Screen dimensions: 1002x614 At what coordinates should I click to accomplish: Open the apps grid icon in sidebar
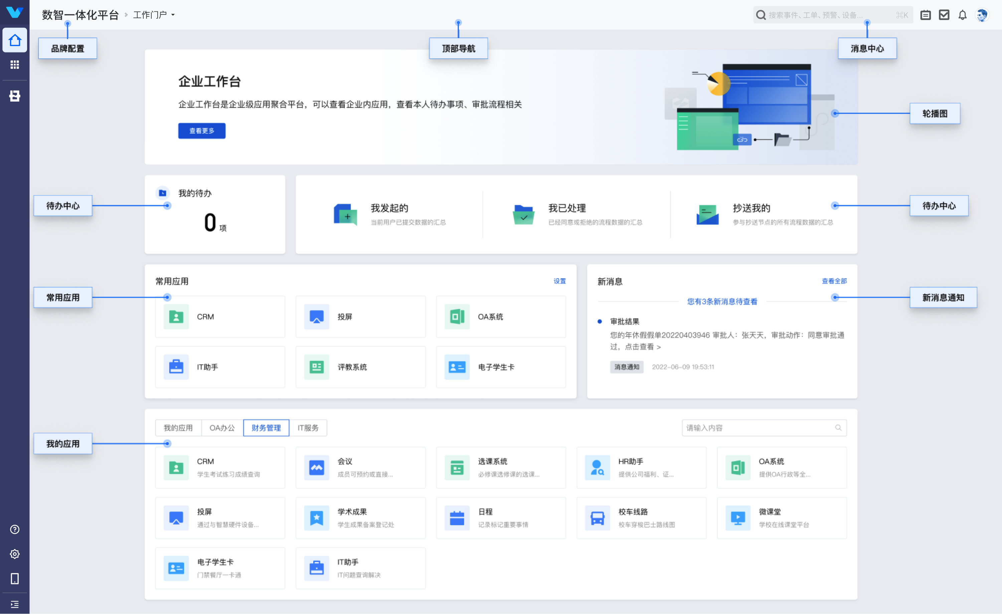[x=15, y=65]
